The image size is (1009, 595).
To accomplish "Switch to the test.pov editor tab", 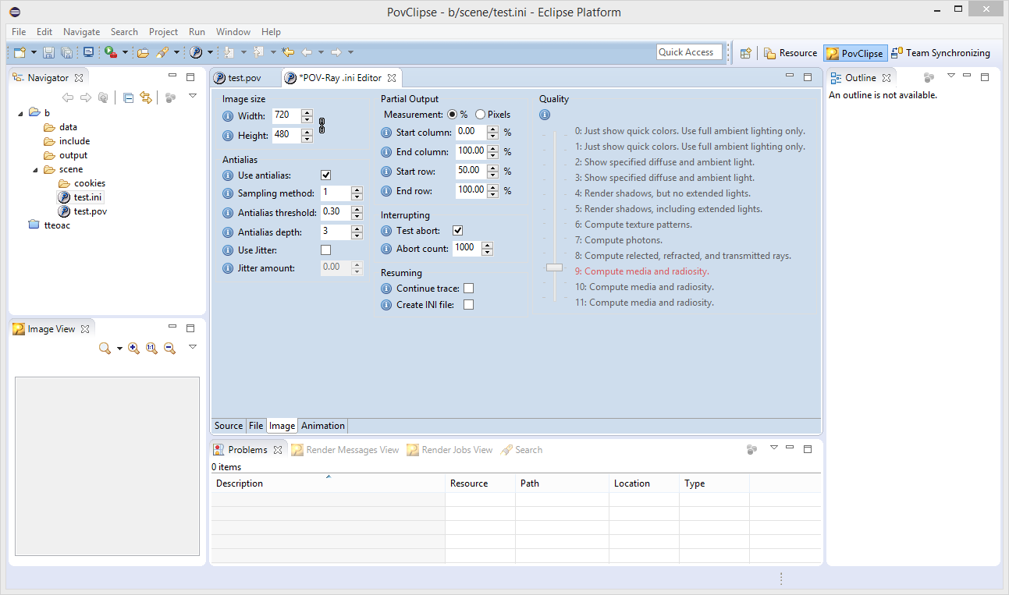I will tap(243, 78).
